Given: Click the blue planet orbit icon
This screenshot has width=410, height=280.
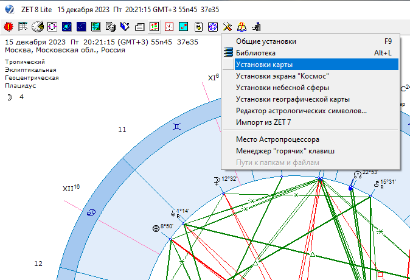Looking at the screenshot, I should 67,27.
